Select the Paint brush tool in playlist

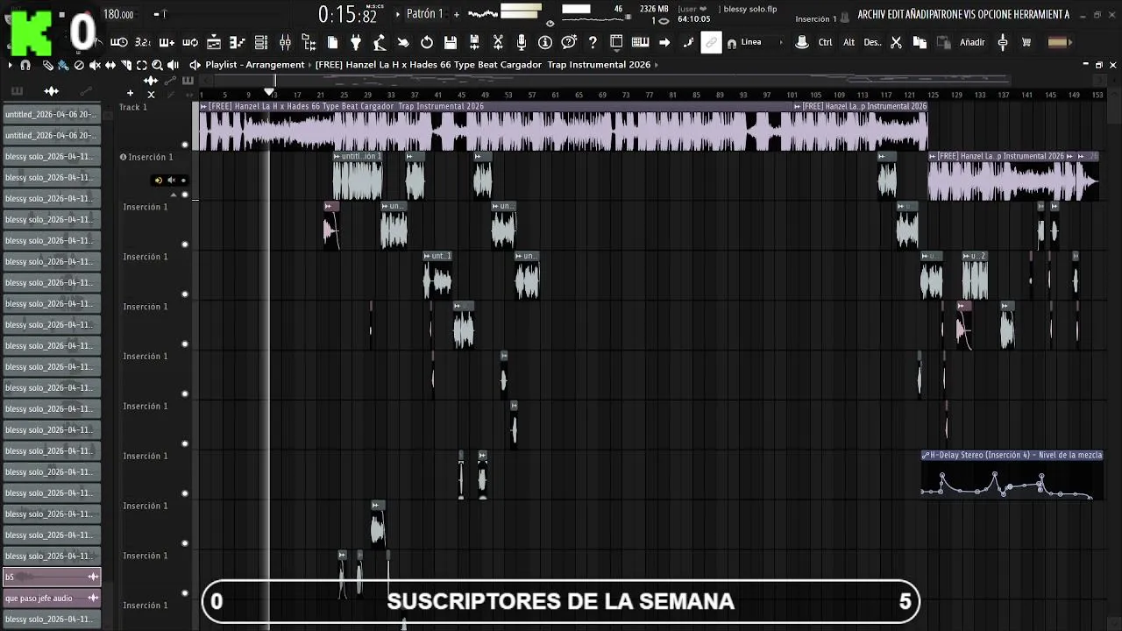[x=63, y=65]
